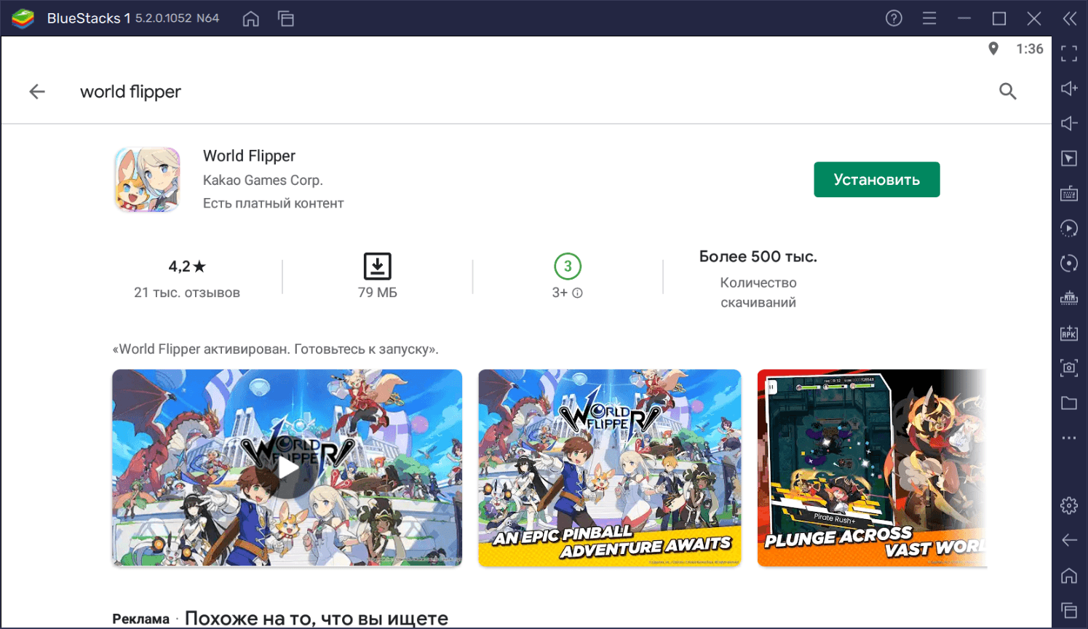Image resolution: width=1088 pixels, height=629 pixels.
Task: Click the 'world flipper' search field
Action: pyautogui.click(x=130, y=92)
